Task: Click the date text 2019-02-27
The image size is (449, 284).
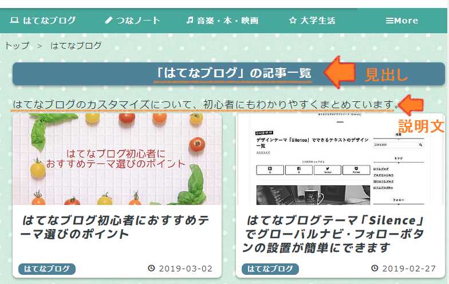Action: click(x=409, y=269)
